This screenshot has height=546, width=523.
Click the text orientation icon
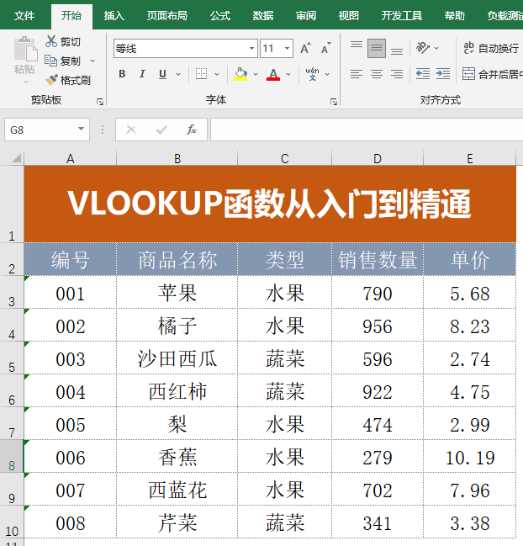[x=422, y=48]
